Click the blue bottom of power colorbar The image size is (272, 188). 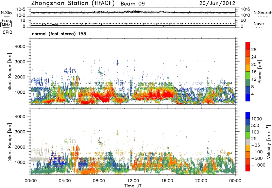point(248,97)
